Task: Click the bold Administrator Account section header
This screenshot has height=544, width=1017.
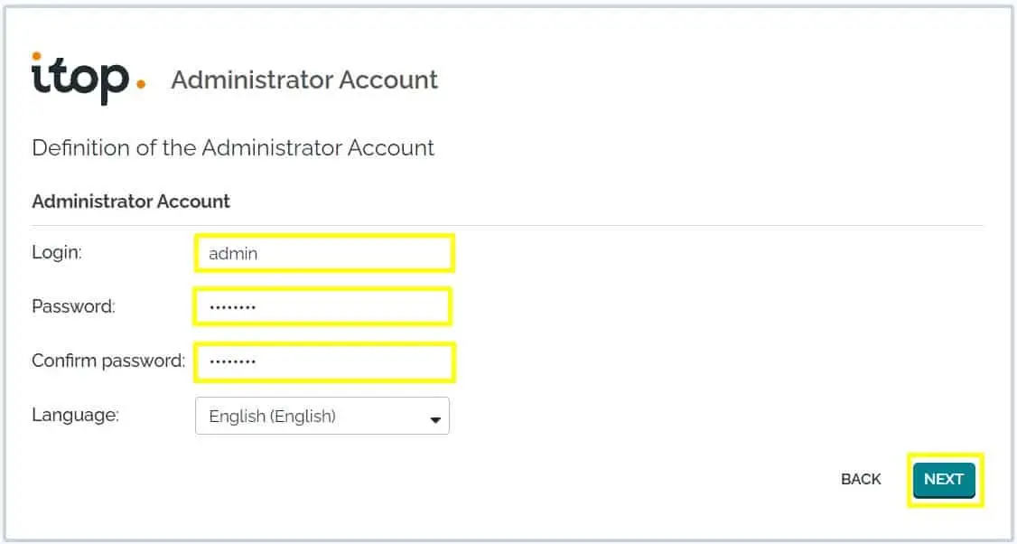Action: [x=131, y=202]
